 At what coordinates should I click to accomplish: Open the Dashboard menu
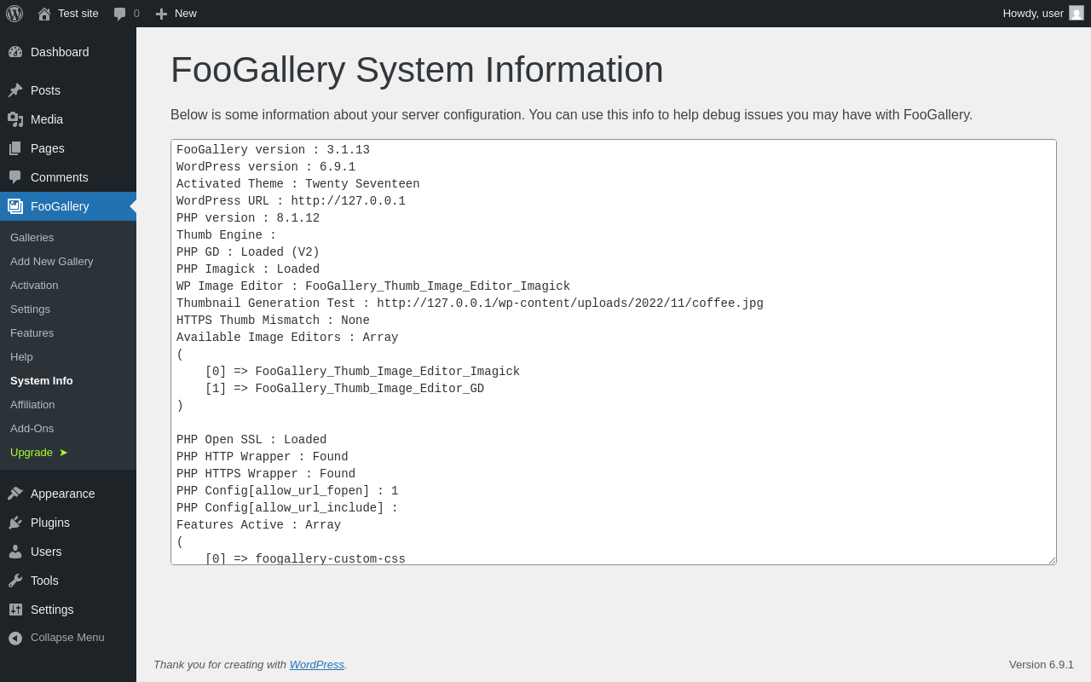point(68,52)
